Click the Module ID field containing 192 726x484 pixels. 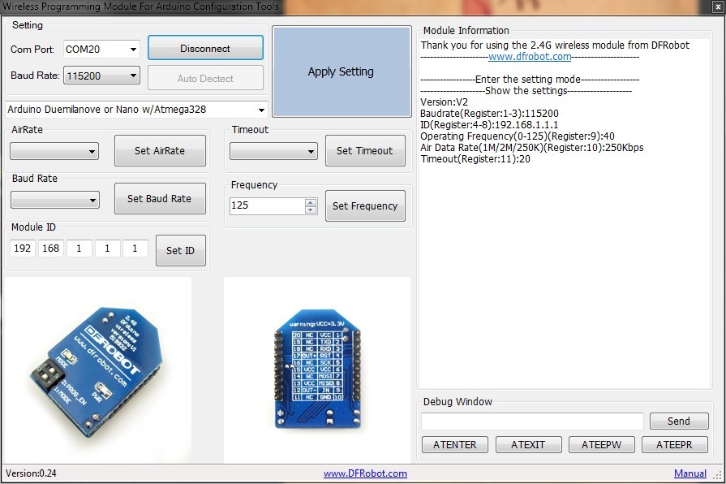(x=22, y=248)
